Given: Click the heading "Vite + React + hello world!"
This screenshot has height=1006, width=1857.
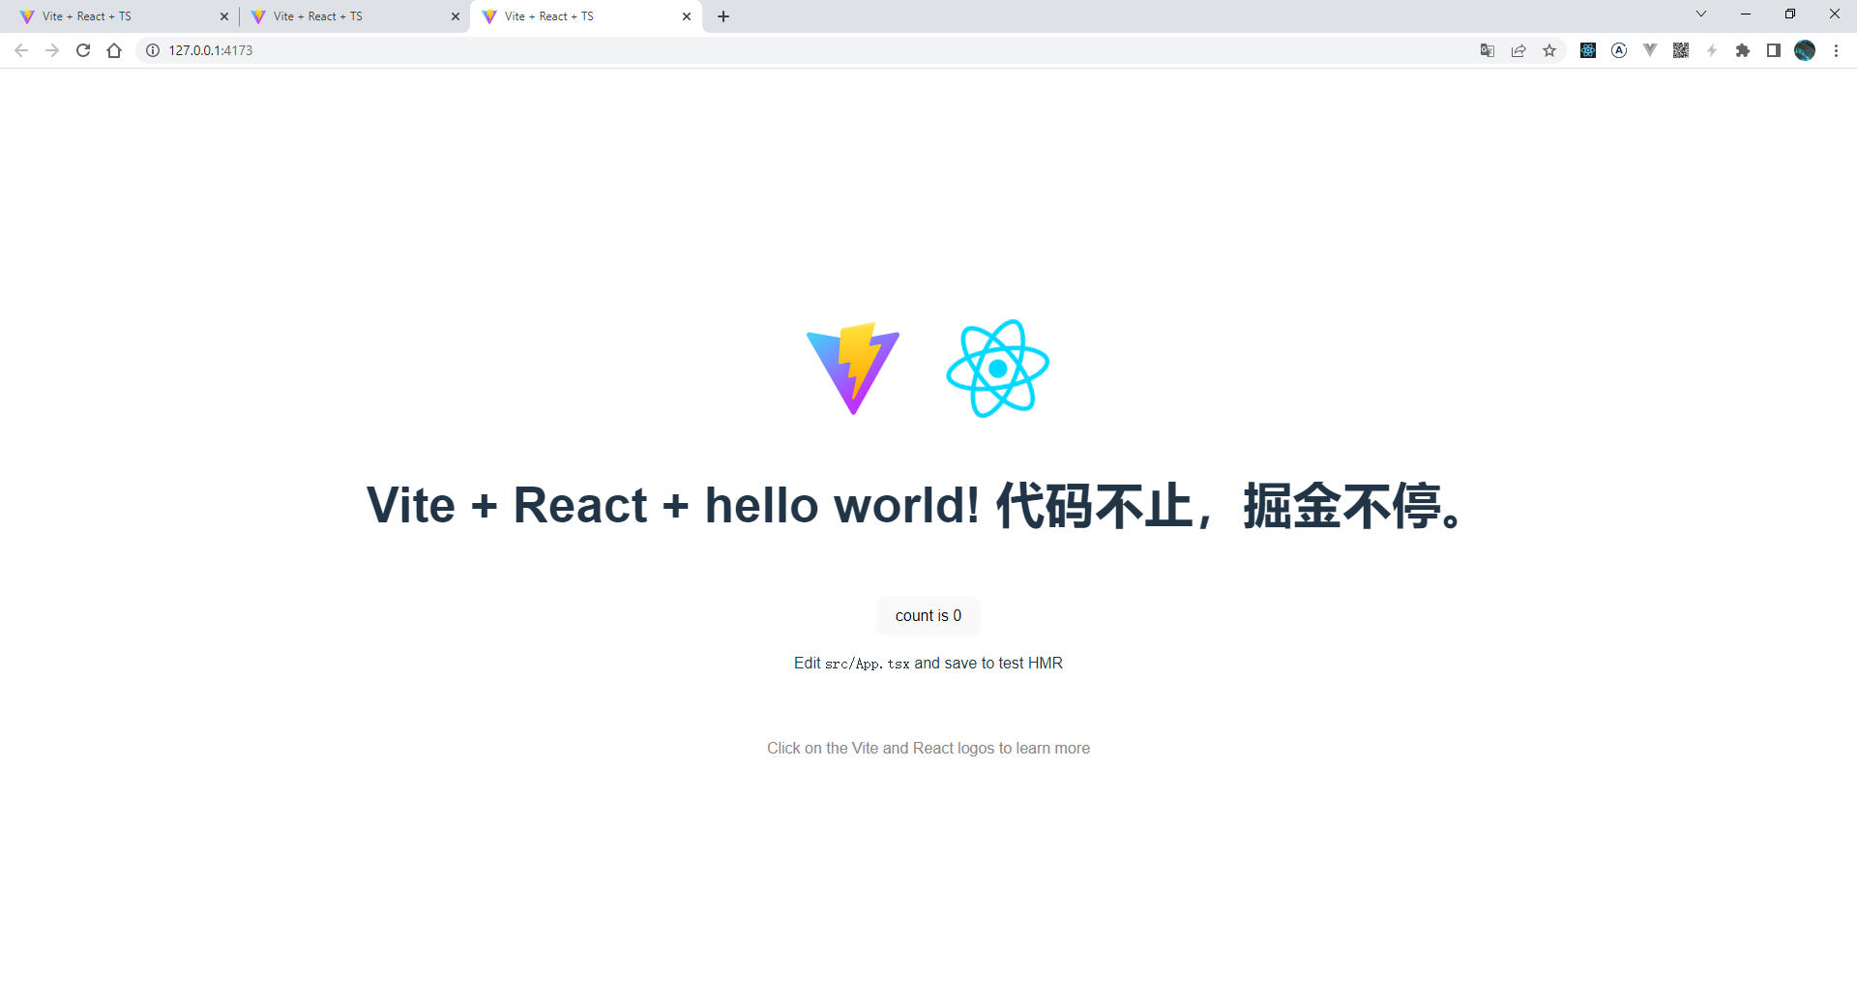Looking at the screenshot, I should [673, 505].
